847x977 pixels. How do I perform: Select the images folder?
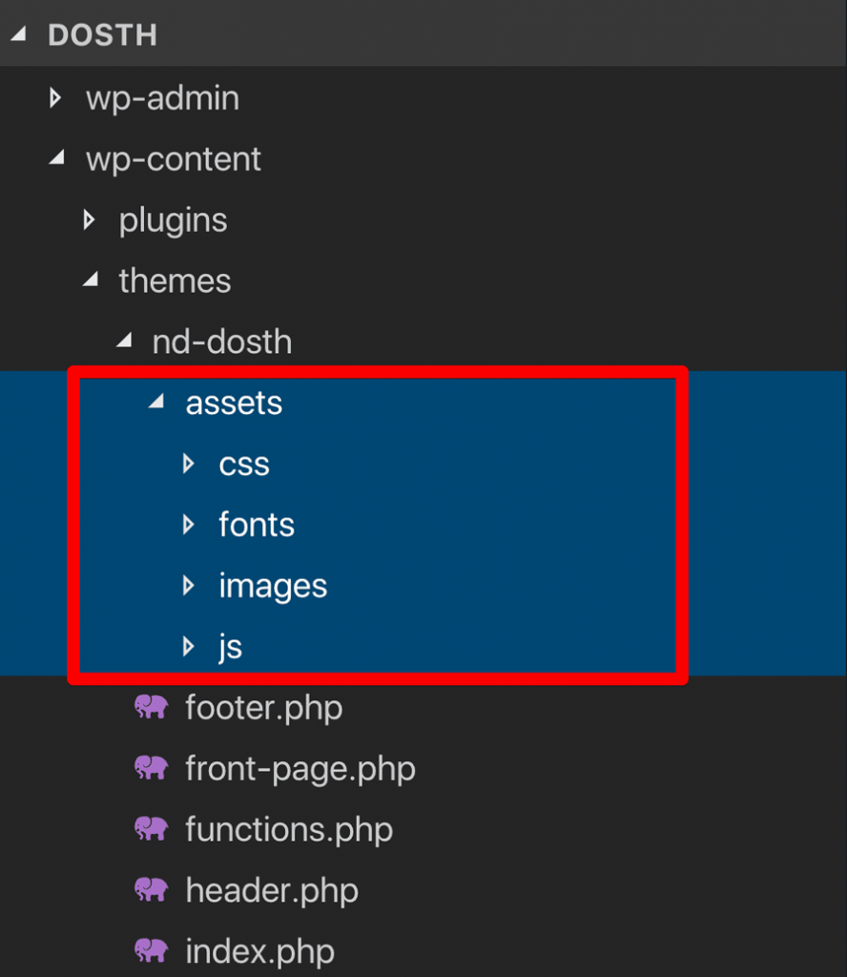pyautogui.click(x=273, y=586)
